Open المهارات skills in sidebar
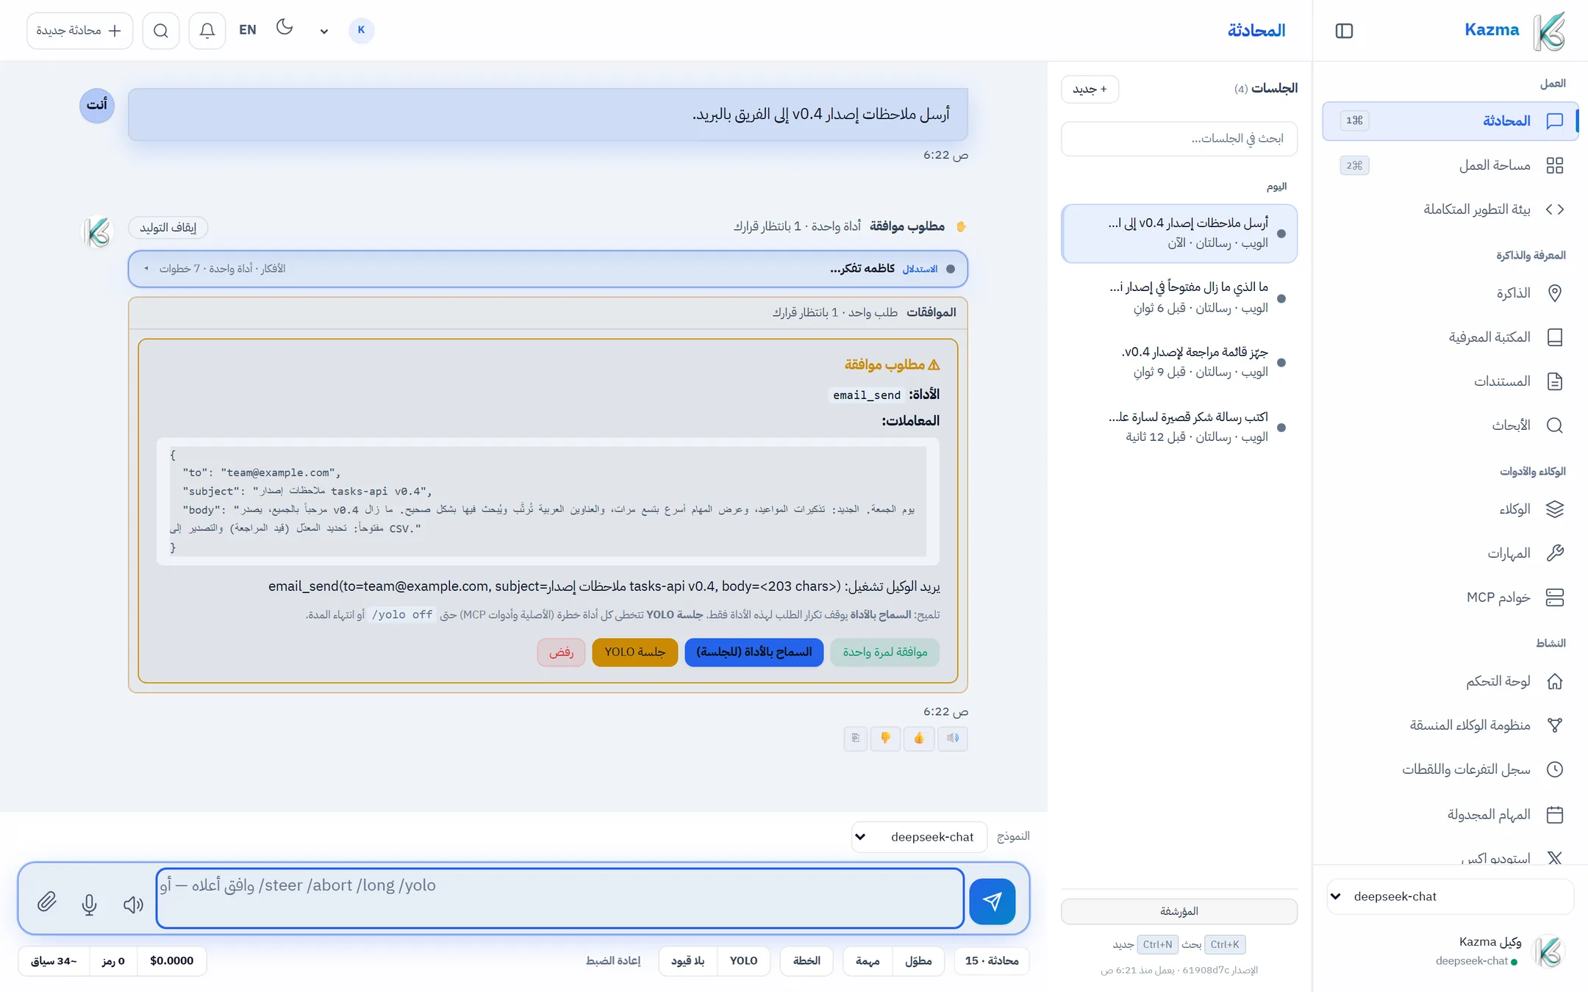1588x992 pixels. tap(1450, 553)
